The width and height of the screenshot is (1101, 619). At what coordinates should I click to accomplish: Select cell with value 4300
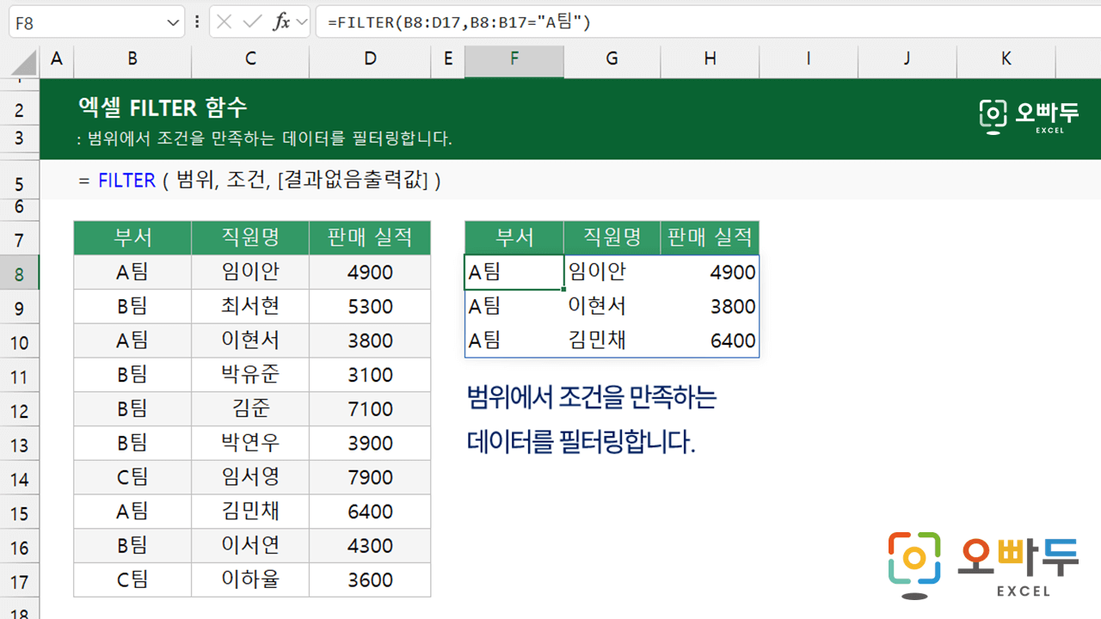[x=370, y=546]
